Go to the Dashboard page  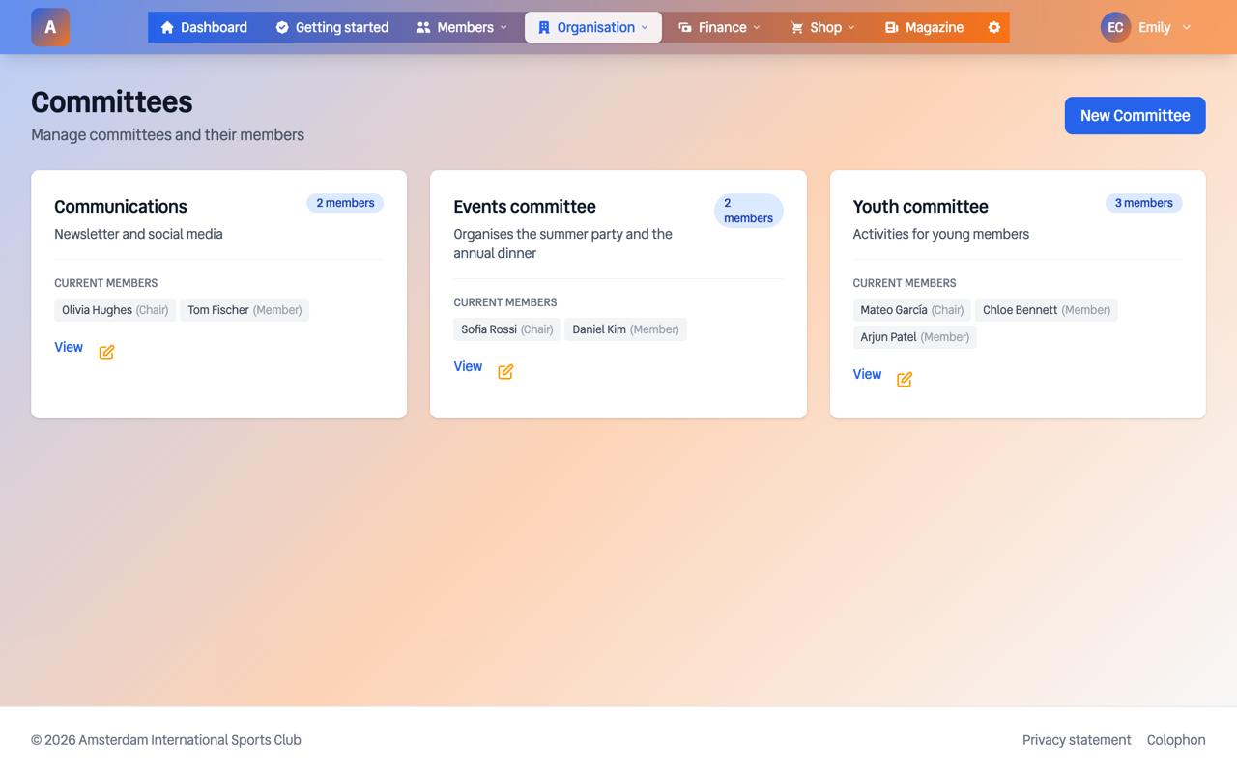[204, 27]
